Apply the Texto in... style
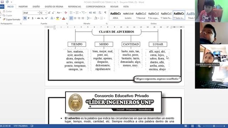 pyautogui.click(x=179, y=15)
